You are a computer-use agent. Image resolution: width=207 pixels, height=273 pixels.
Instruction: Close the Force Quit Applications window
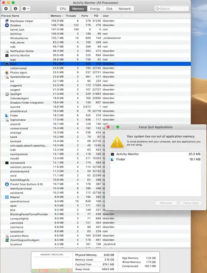click(x=108, y=127)
